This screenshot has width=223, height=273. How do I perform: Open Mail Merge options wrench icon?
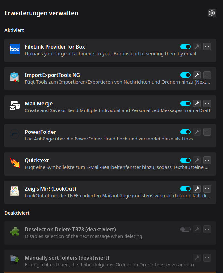pyautogui.click(x=197, y=103)
